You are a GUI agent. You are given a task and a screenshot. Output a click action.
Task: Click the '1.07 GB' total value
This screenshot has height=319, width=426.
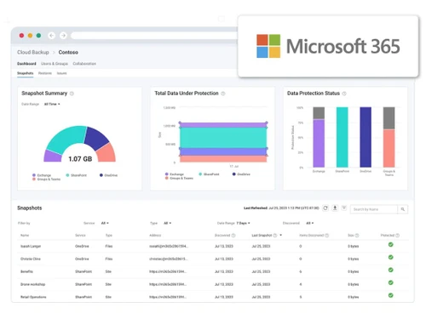(x=80, y=159)
